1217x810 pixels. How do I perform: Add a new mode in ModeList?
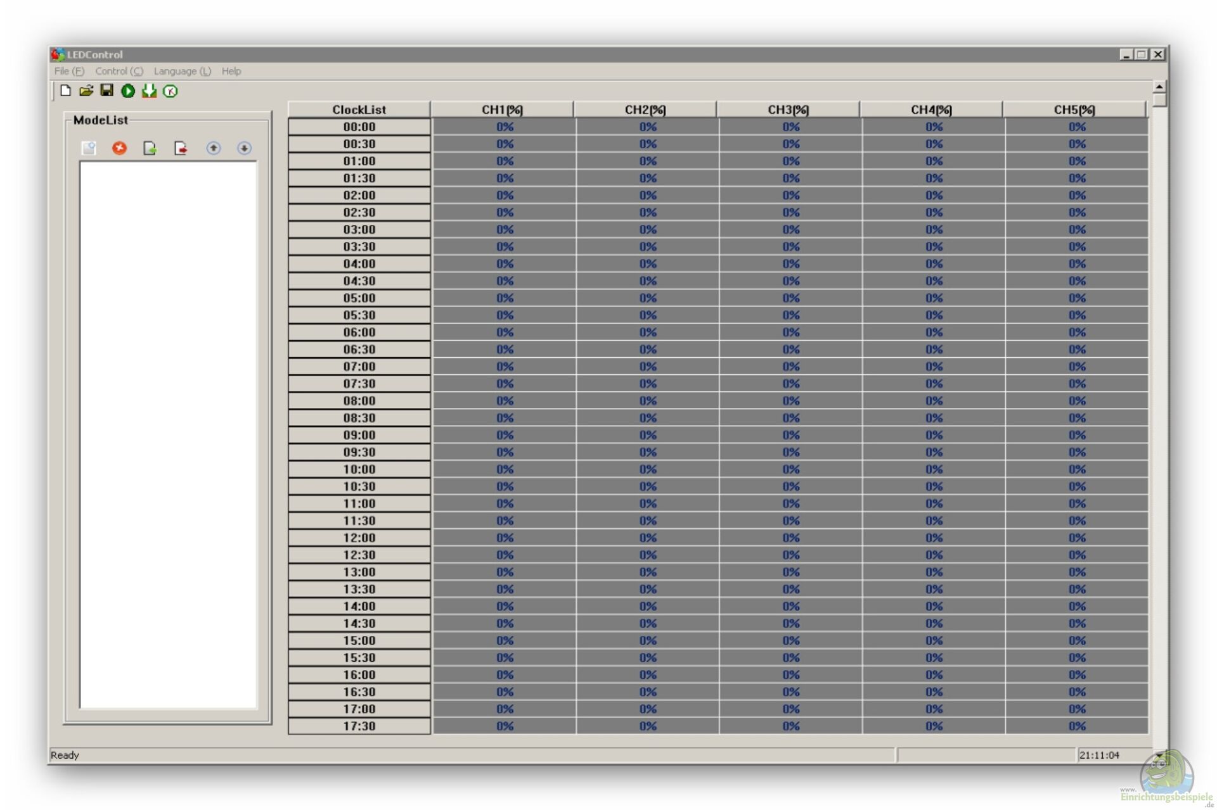tap(89, 148)
